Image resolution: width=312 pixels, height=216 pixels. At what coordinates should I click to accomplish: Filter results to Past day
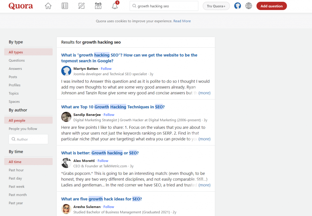[15, 178]
